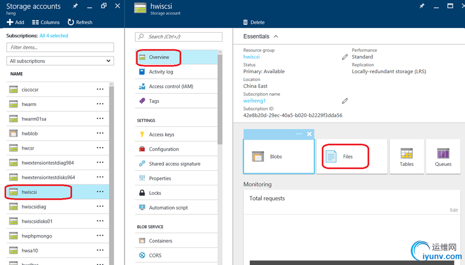Open Access keys settings
Screen dimensions: 465x265
click(176, 134)
